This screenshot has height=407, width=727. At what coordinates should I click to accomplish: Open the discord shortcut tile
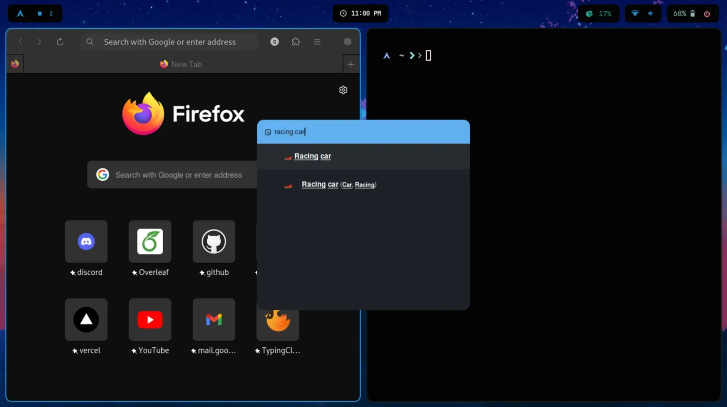tap(86, 242)
